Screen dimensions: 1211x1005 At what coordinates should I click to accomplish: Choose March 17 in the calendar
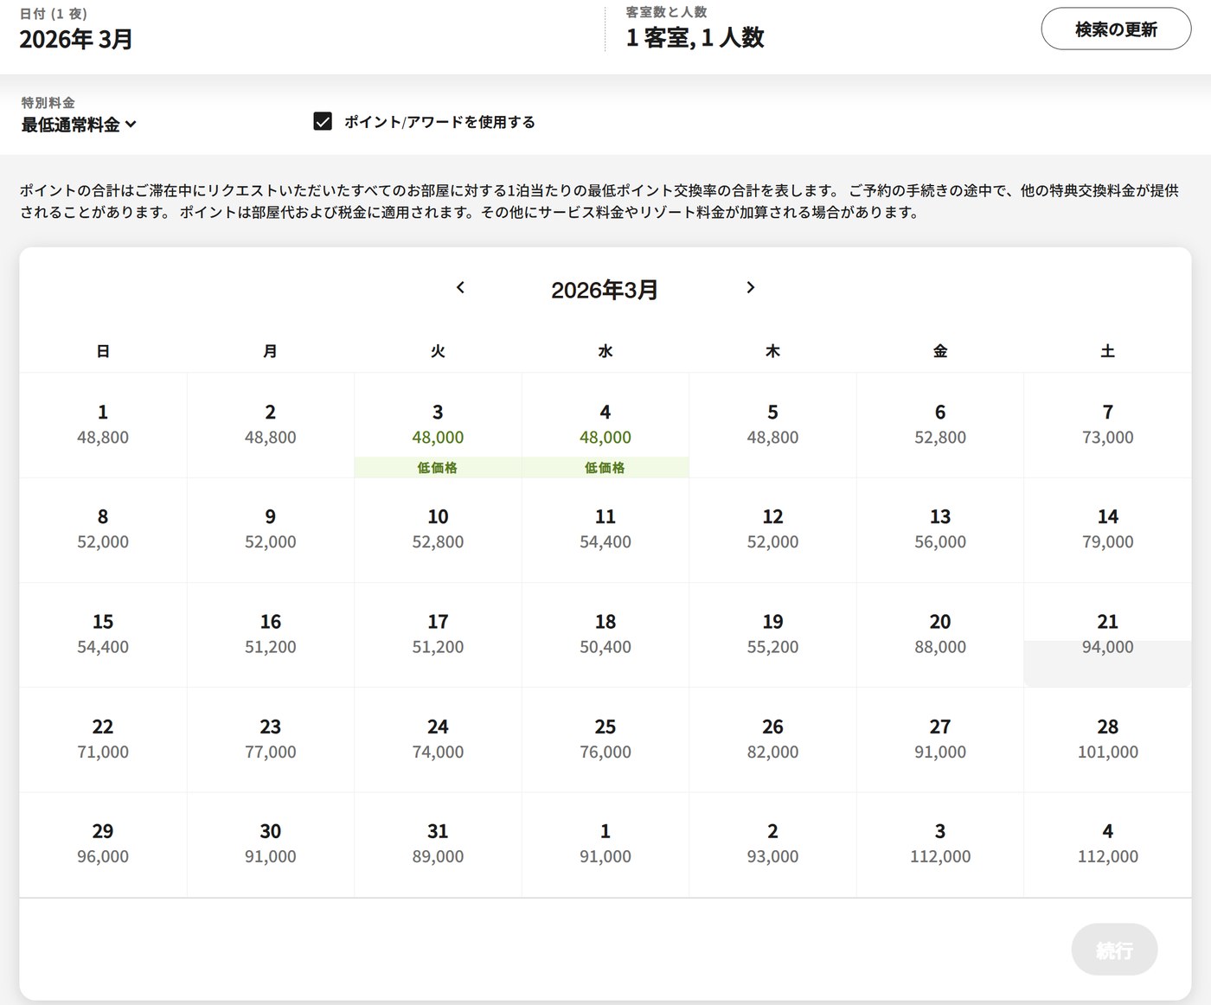point(438,635)
